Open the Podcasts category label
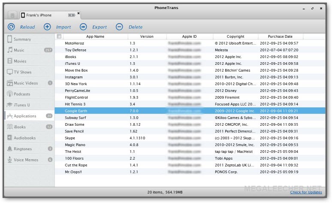 click(22, 94)
